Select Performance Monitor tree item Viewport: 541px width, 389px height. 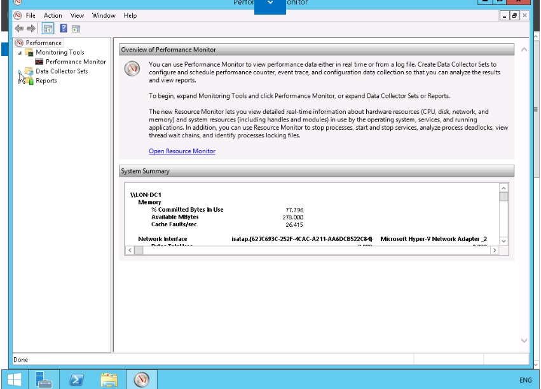76,62
